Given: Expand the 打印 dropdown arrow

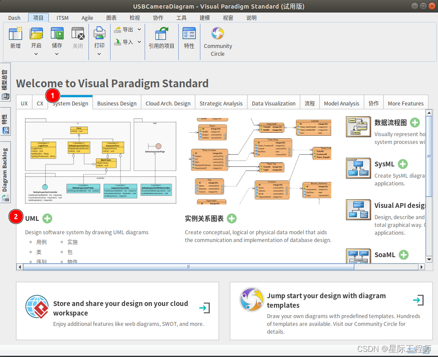Looking at the screenshot, I should pos(99,54).
